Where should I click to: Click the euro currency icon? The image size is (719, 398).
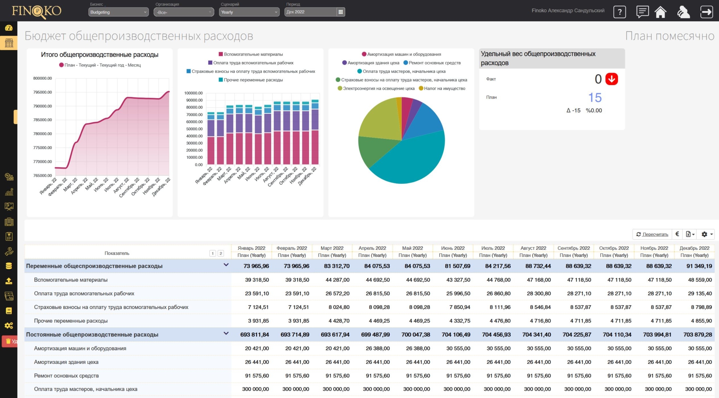tap(677, 234)
